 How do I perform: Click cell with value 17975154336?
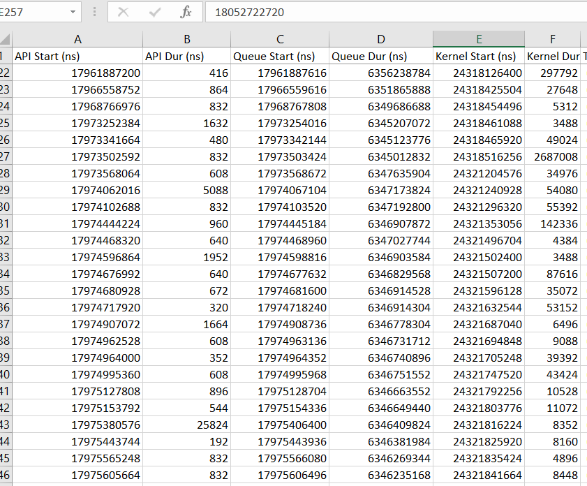point(280,408)
